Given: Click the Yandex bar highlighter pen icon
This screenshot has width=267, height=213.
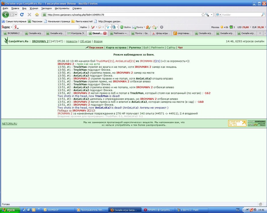Looking at the screenshot, I should [x=93, y=27].
